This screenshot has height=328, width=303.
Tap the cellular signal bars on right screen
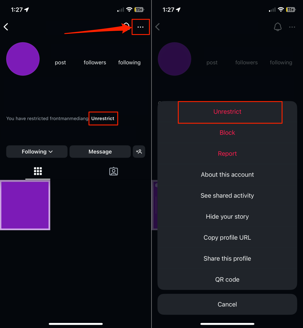[x=272, y=9]
